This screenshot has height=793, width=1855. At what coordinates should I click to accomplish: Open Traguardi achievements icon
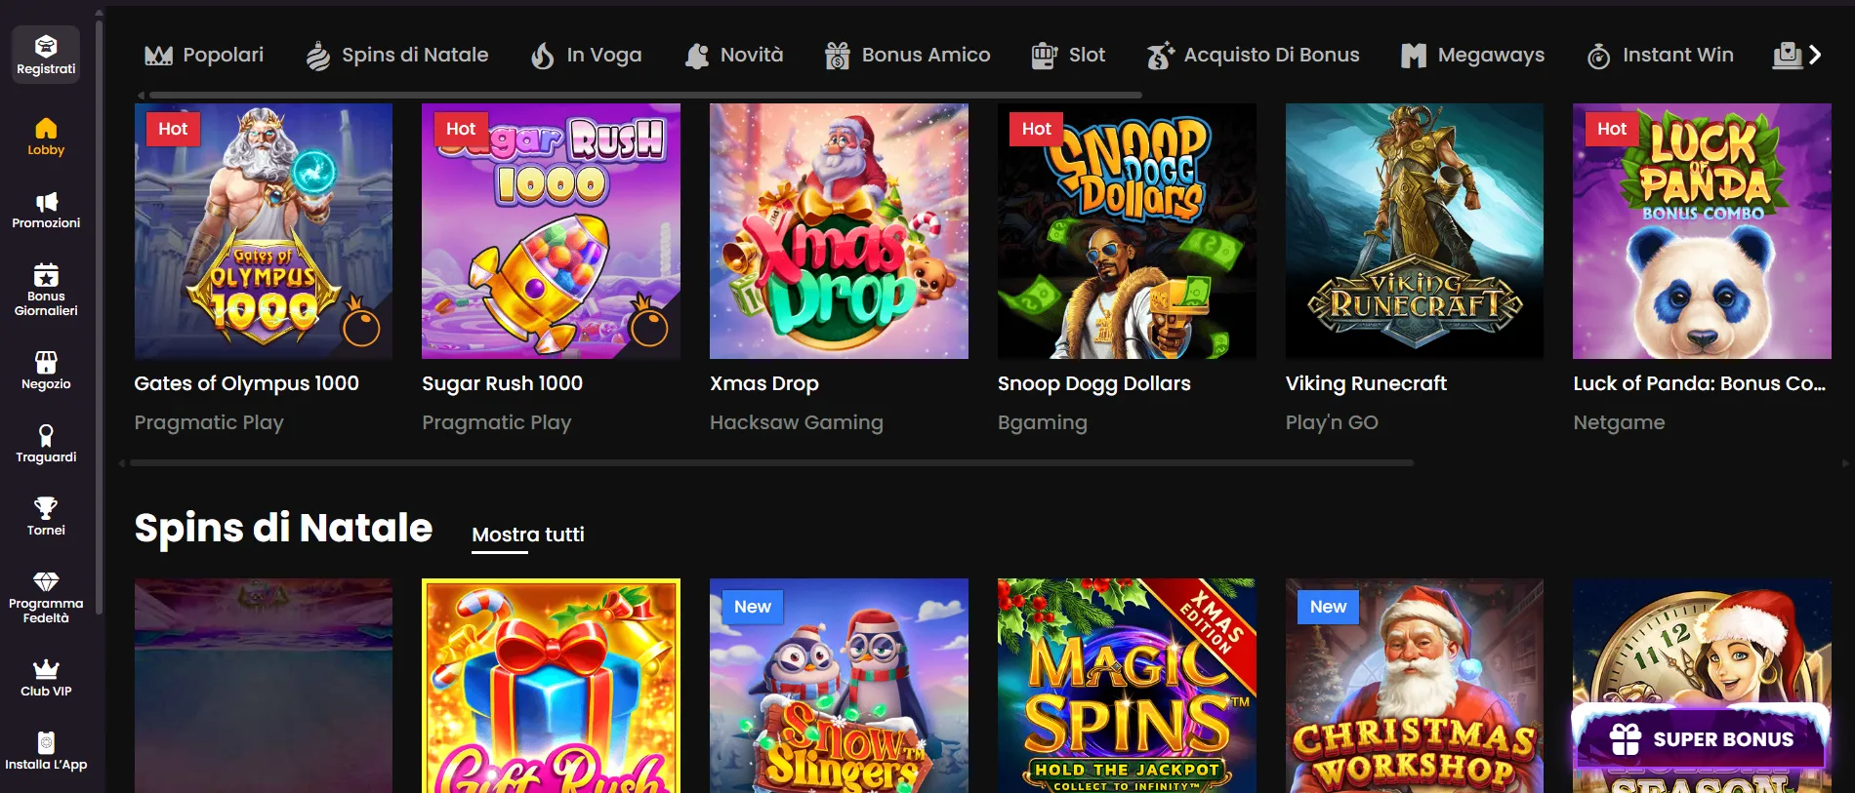point(46,435)
